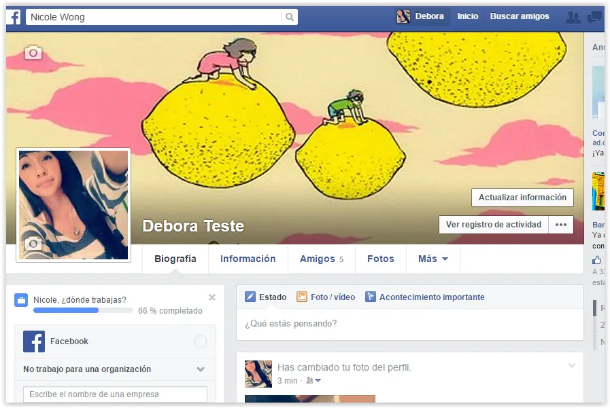Click Buscar amigos in the top bar
Viewport: 610px width, 408px height.
[x=520, y=16]
